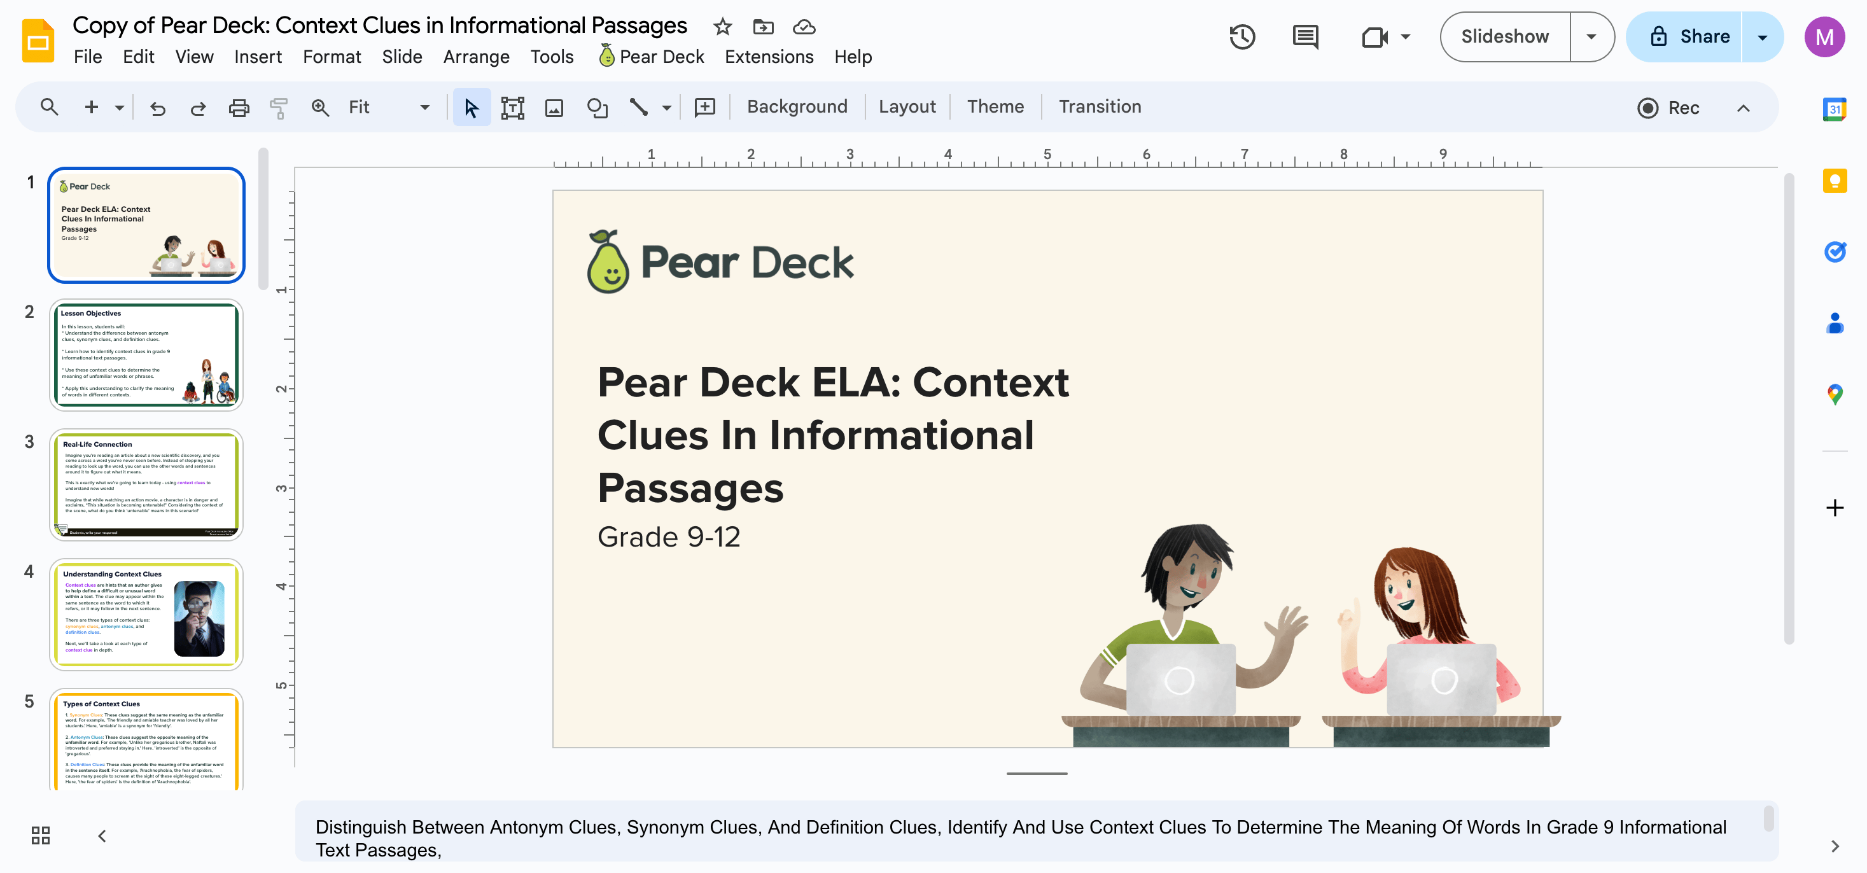1867x873 pixels.
Task: Click the Move to folder icon
Action: [763, 27]
